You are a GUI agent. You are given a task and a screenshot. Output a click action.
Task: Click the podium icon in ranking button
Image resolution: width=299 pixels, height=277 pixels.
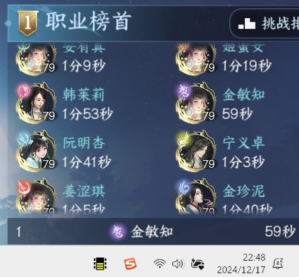(247, 24)
